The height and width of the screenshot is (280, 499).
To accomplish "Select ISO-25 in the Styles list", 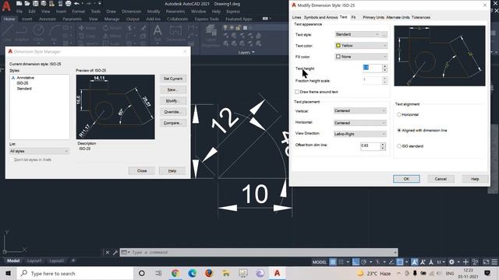I will coord(23,83).
